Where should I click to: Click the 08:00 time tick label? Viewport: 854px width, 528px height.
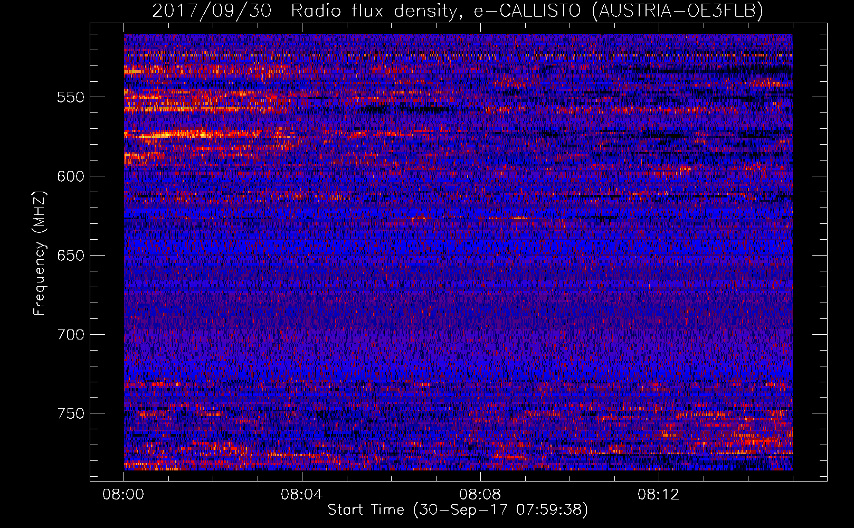coord(124,495)
